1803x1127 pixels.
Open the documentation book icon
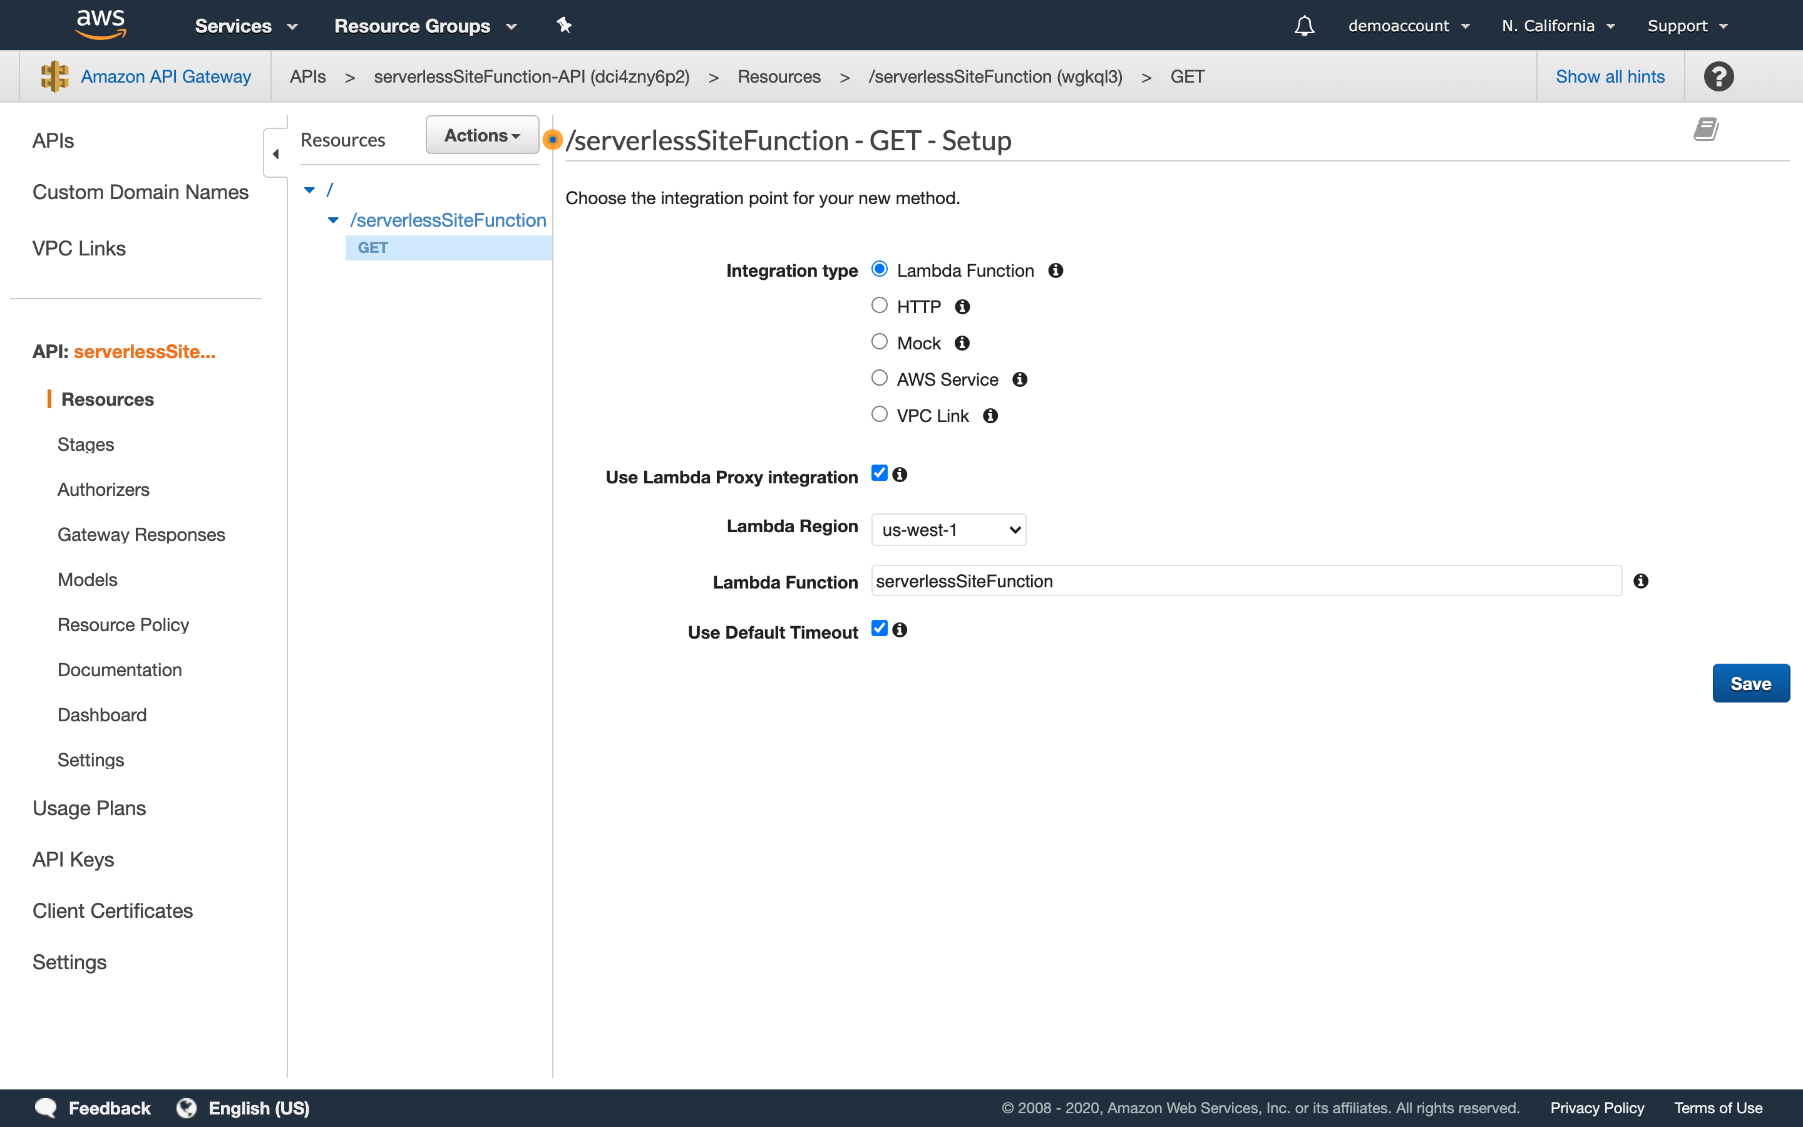pyautogui.click(x=1705, y=129)
